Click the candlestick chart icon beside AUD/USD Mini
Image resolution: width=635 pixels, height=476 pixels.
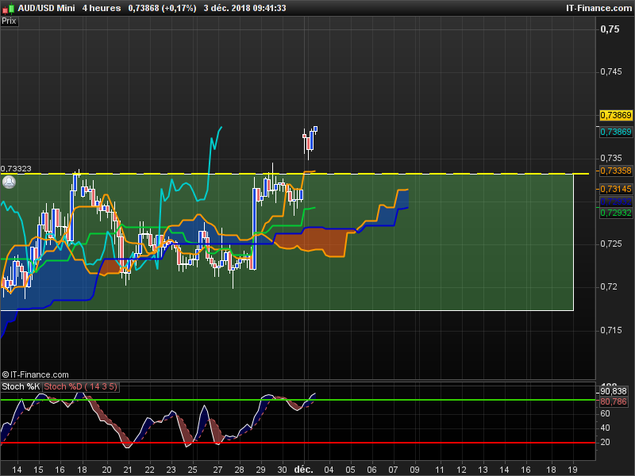tap(9, 8)
